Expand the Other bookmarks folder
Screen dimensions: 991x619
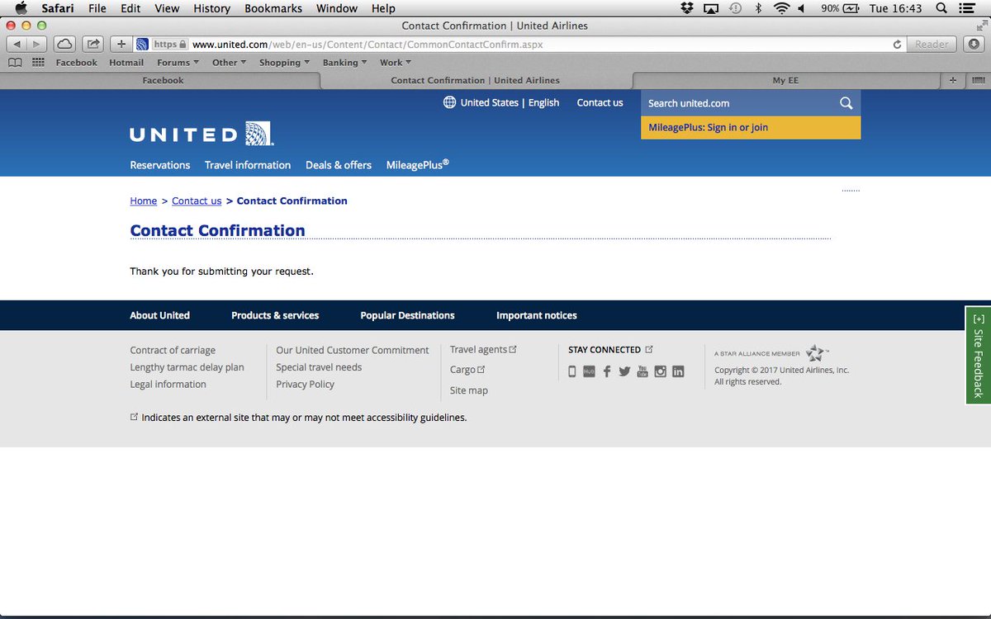[229, 63]
